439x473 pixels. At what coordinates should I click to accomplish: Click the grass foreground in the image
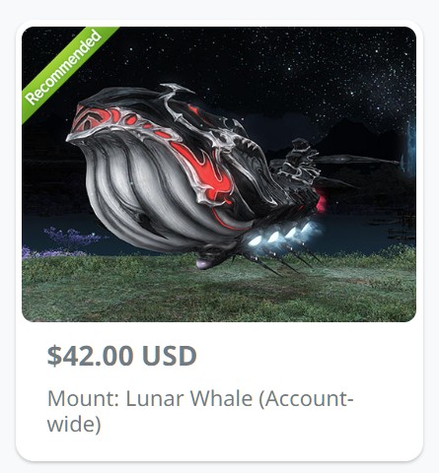coord(219,293)
